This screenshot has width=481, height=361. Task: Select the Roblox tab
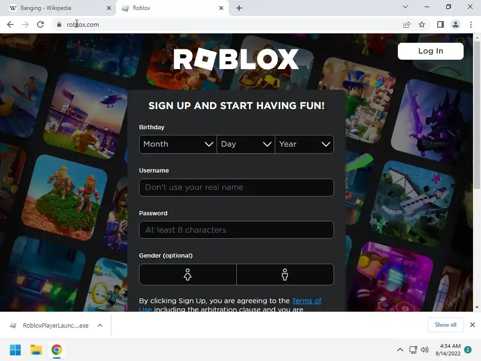coord(172,8)
